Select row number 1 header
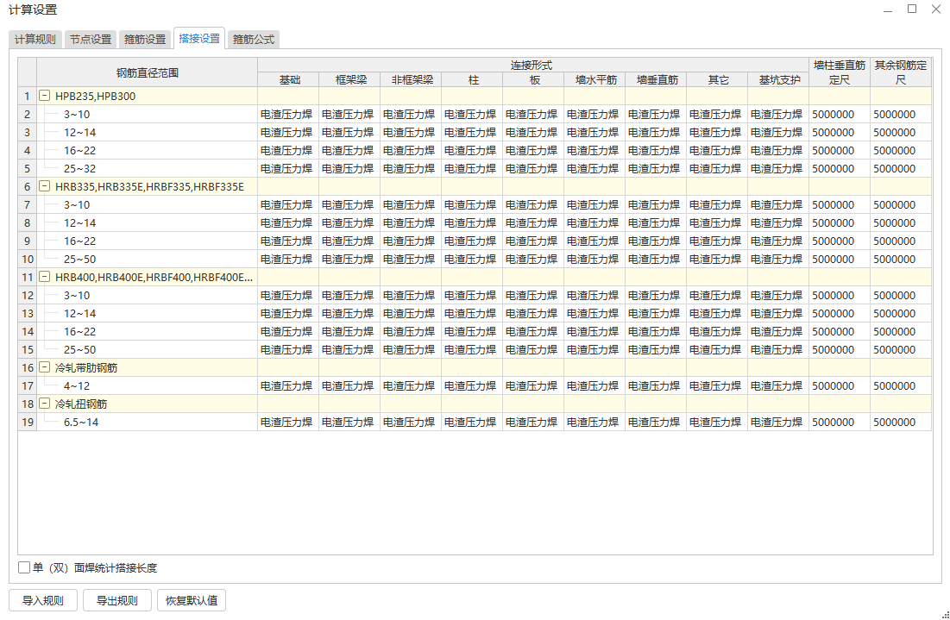 tap(28, 96)
